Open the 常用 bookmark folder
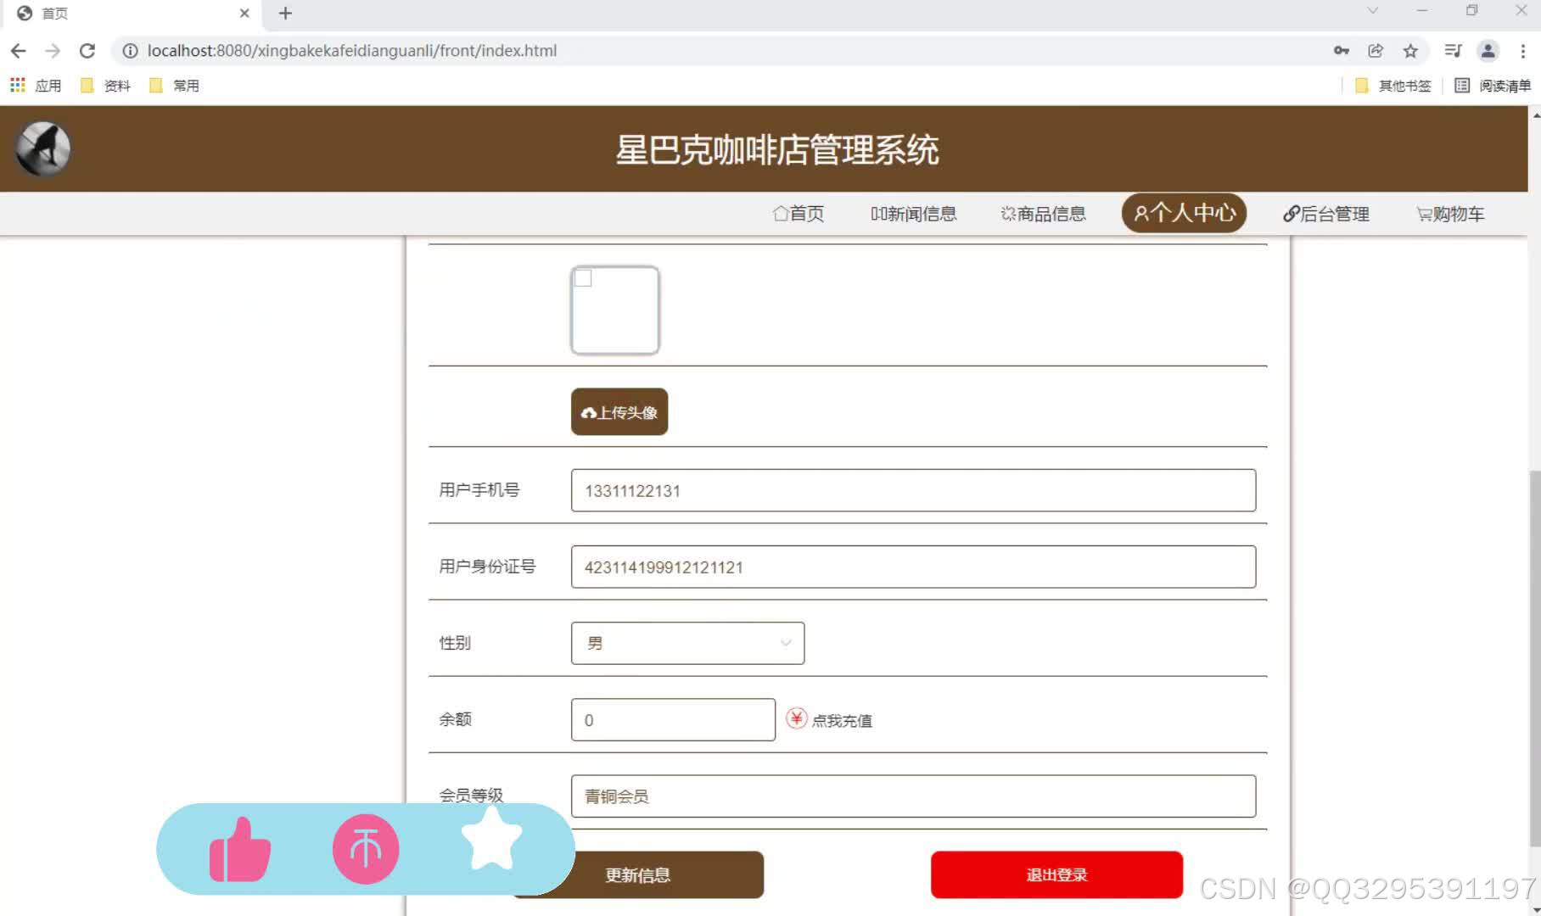Image resolution: width=1541 pixels, height=916 pixels. point(174,86)
